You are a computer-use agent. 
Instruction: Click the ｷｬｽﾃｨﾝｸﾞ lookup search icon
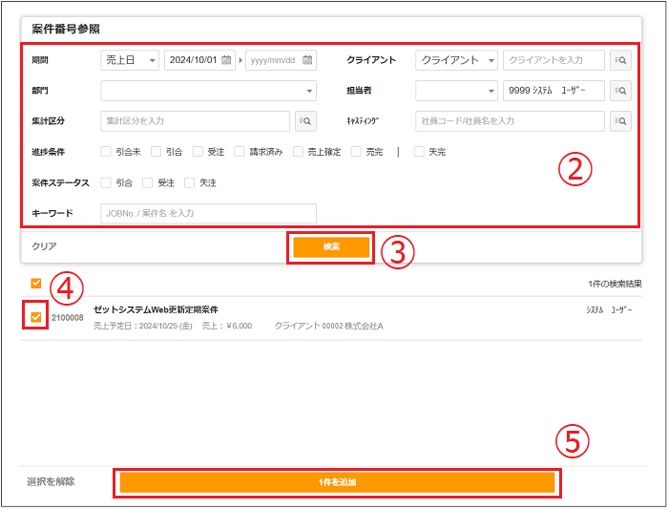[x=620, y=121]
